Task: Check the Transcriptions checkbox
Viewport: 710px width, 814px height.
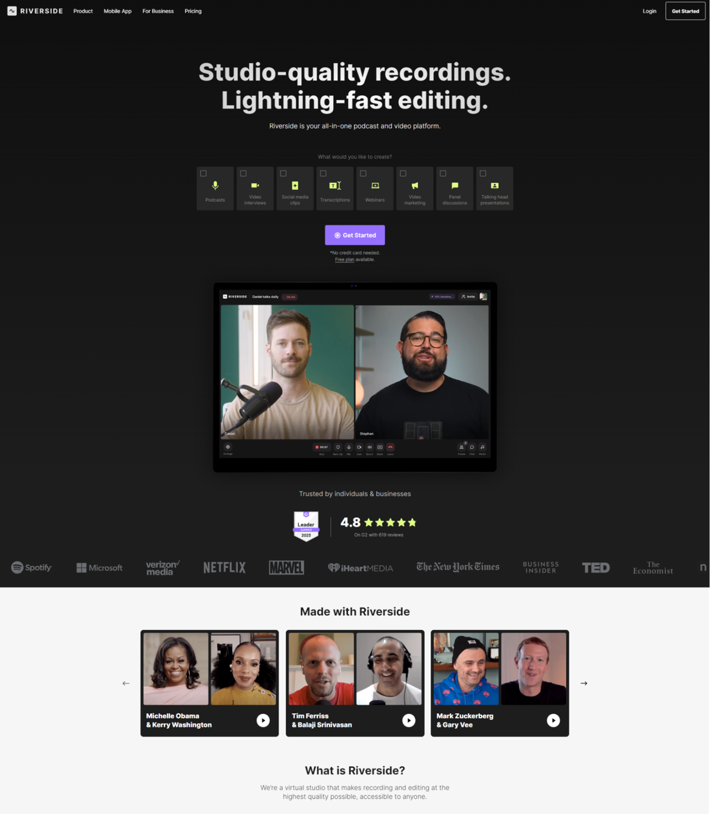Action: 323,173
